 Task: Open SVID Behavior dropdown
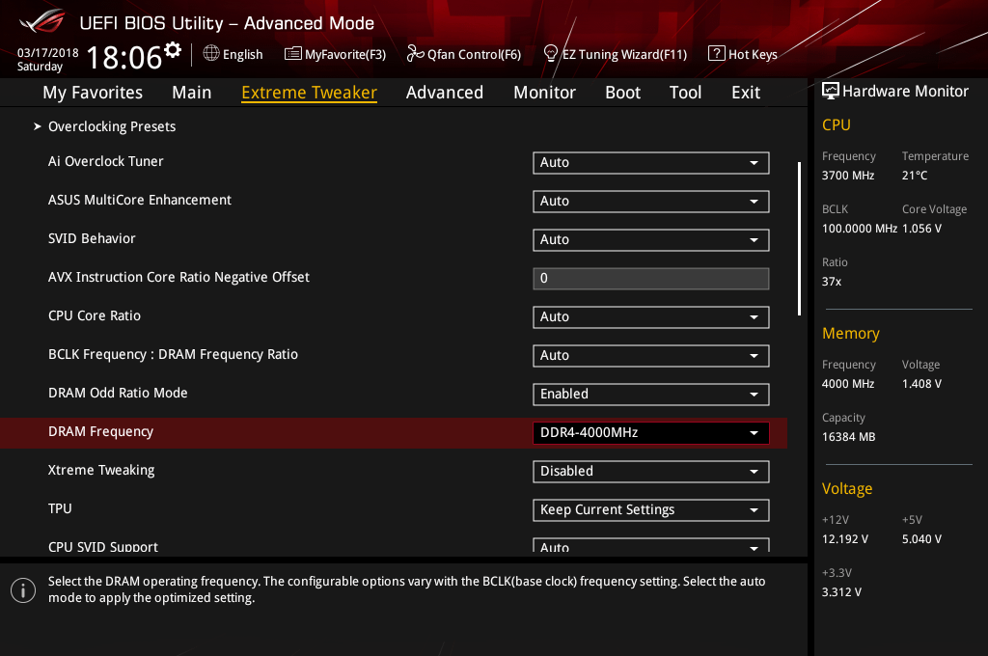(651, 239)
